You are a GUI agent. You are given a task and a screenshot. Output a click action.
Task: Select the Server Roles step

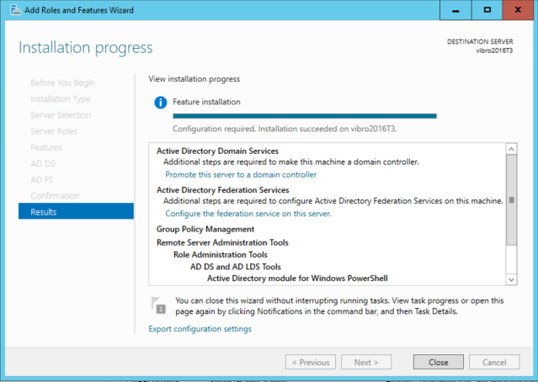click(54, 131)
